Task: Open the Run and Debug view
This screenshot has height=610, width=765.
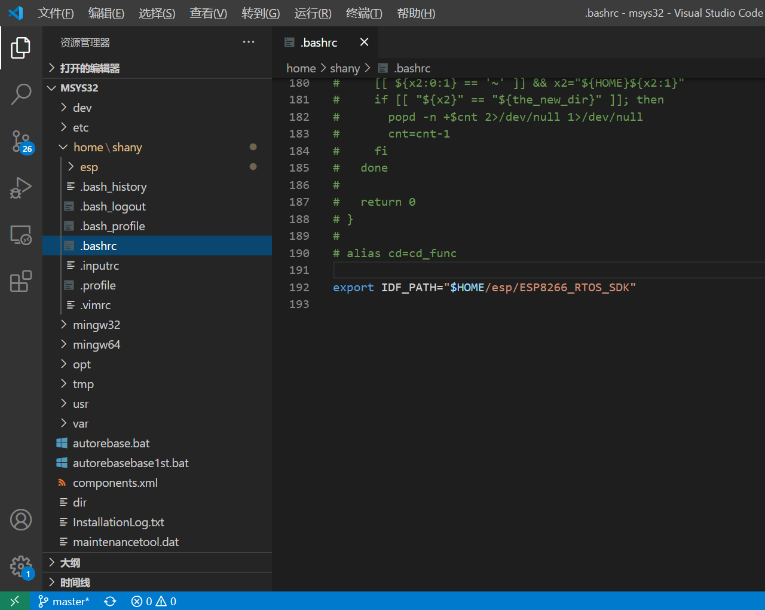Action: (21, 188)
